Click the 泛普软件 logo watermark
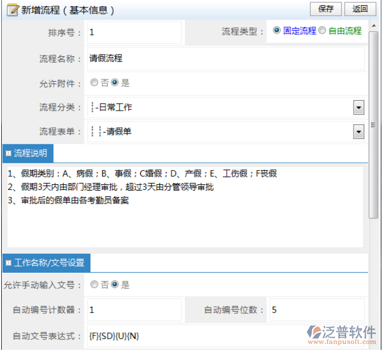Image resolution: width=382 pixels, height=351 pixels. (x=341, y=335)
